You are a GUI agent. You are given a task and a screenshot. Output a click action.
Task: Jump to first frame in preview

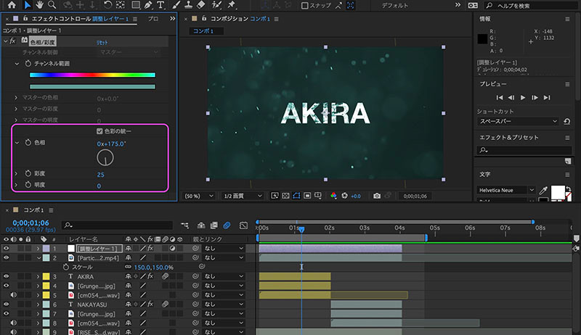coord(500,98)
